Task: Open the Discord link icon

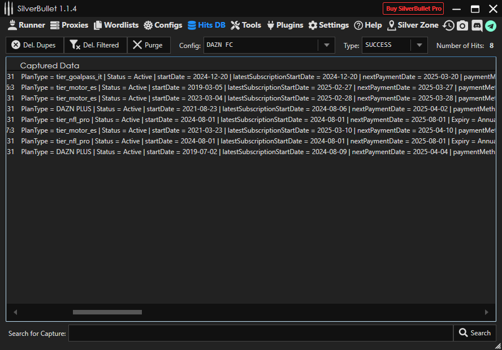Action: 477,25
